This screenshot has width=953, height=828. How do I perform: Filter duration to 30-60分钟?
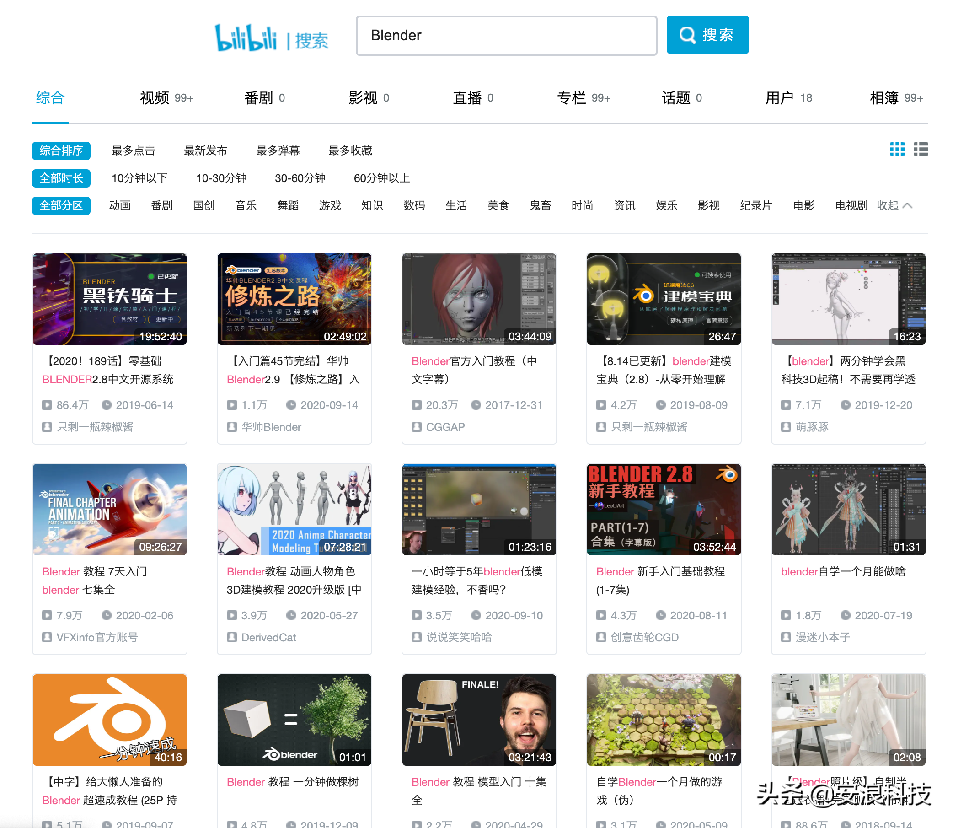[300, 178]
